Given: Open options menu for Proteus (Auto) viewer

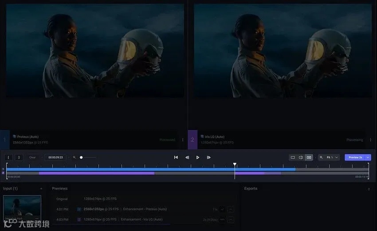Looking at the screenshot, I should [183, 140].
